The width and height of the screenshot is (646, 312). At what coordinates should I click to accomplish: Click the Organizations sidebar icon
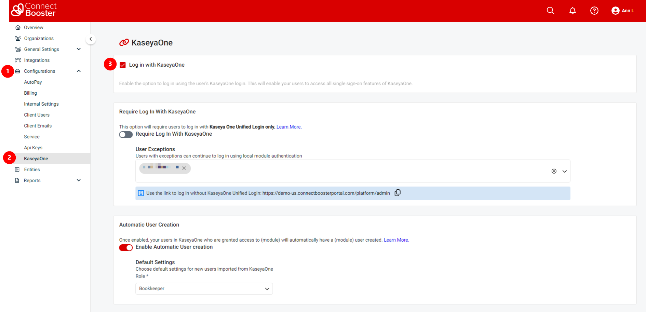18,38
